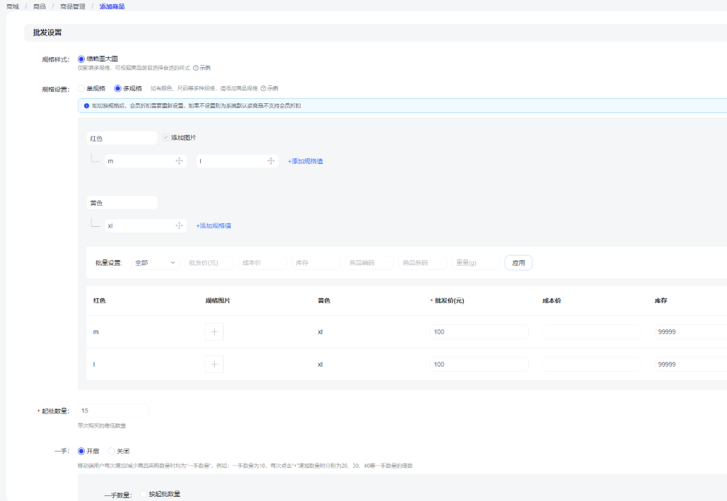Click the blue info icon in notice banner
The width and height of the screenshot is (727, 501).
[86, 105]
